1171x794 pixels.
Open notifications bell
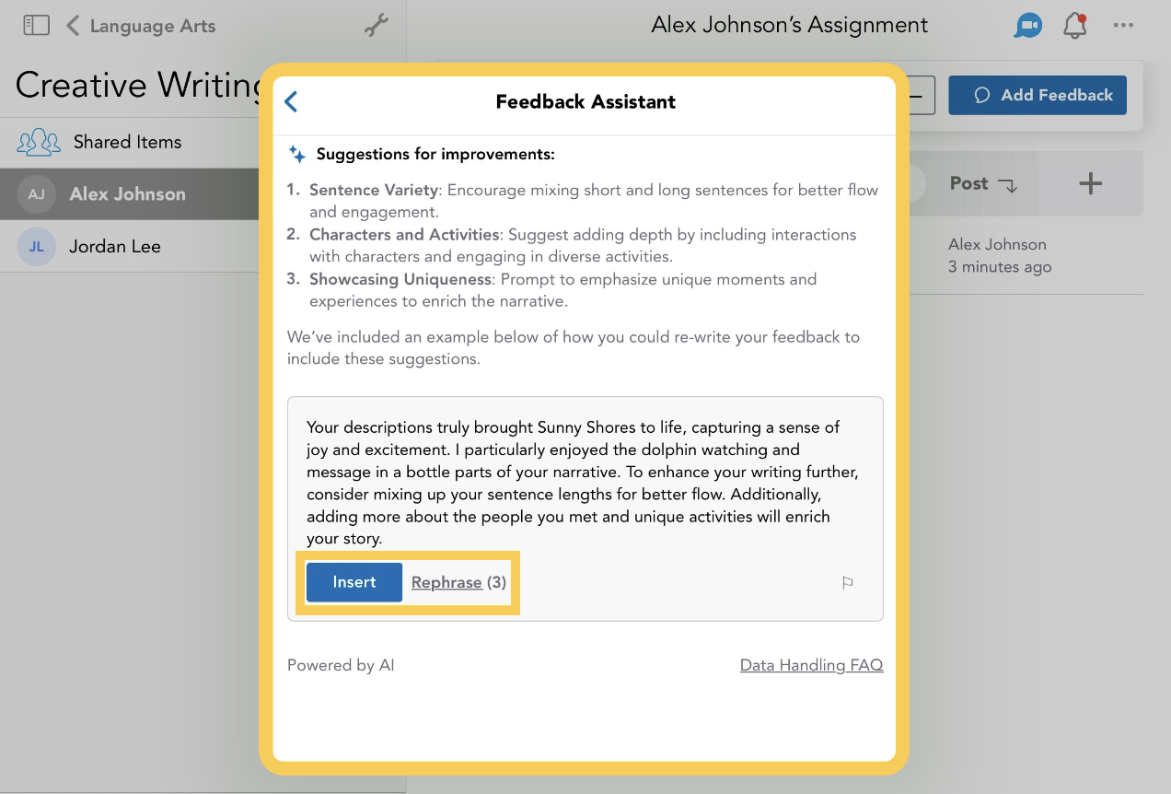click(1075, 26)
